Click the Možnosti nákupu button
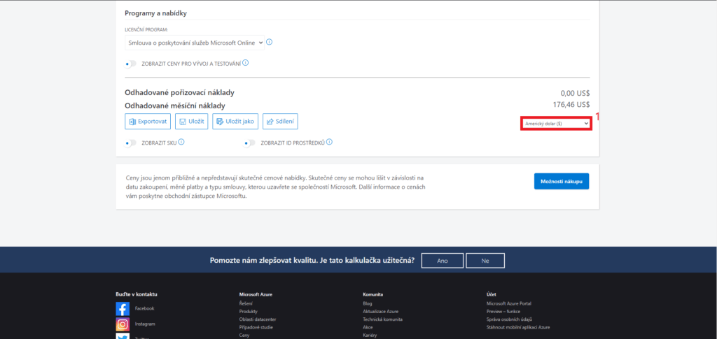The height and width of the screenshot is (339, 717). (x=561, y=182)
